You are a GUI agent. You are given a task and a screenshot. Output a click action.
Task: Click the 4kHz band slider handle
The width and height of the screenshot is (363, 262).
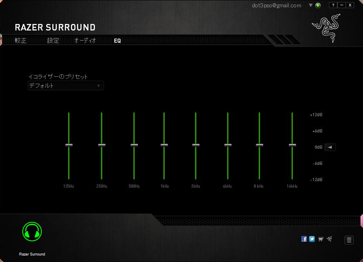[228, 145]
